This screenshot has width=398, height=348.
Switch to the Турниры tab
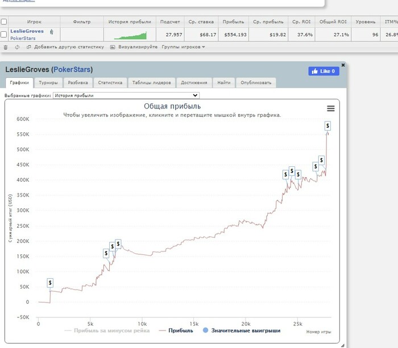click(x=48, y=83)
